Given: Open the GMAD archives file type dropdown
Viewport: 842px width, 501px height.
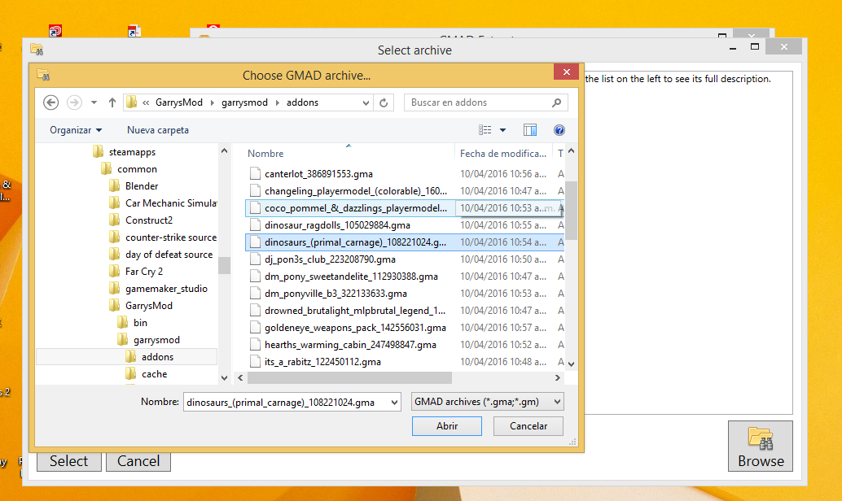Looking at the screenshot, I should (488, 402).
